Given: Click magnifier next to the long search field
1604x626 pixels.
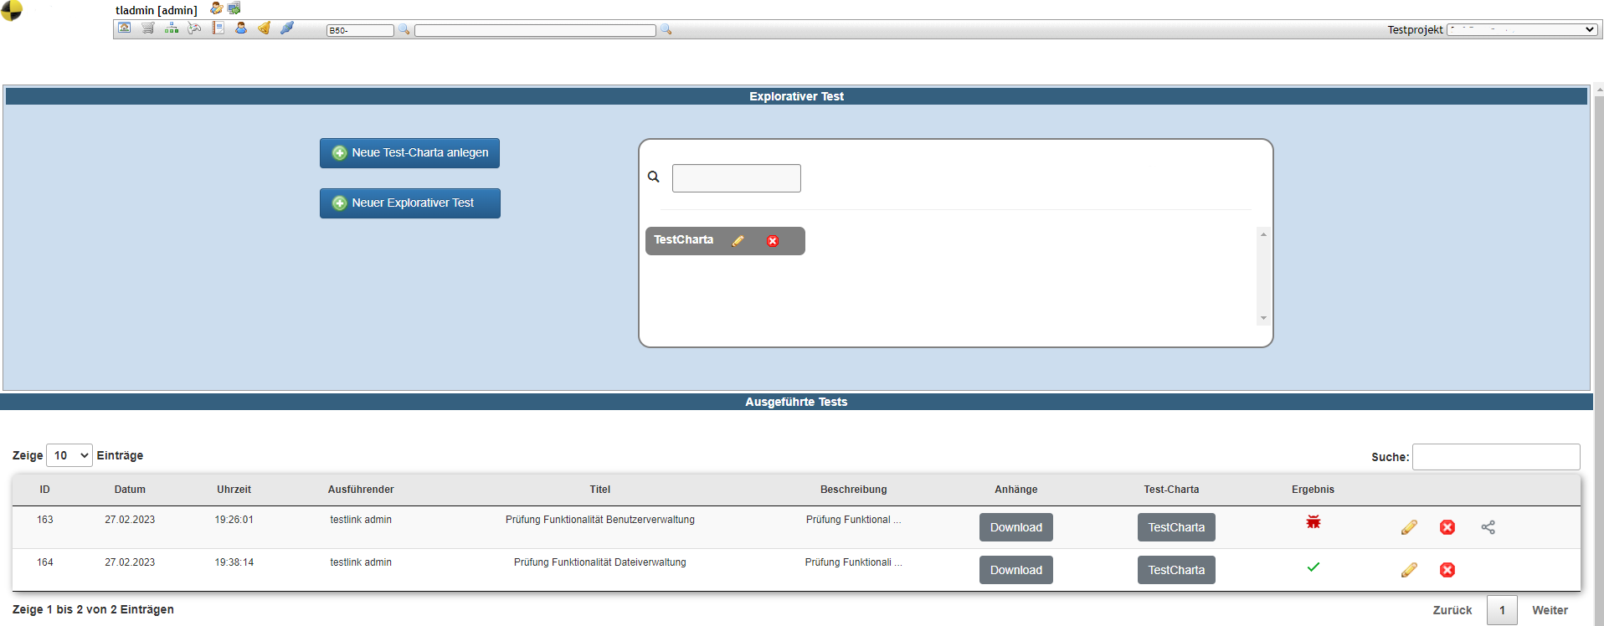Looking at the screenshot, I should pos(666,29).
